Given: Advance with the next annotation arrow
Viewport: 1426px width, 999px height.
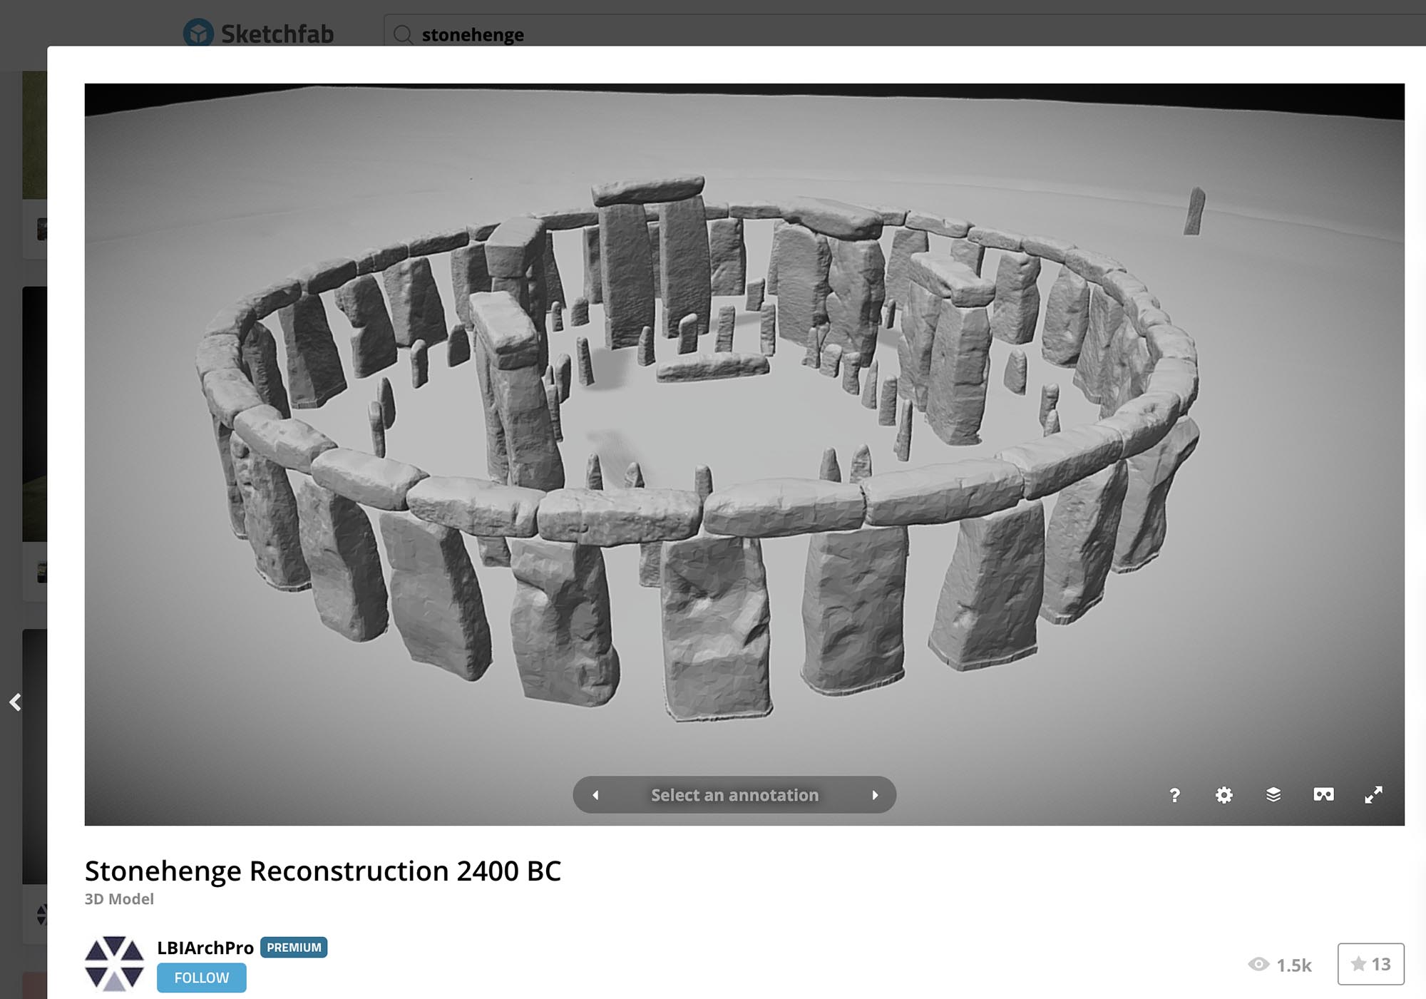Looking at the screenshot, I should [876, 794].
